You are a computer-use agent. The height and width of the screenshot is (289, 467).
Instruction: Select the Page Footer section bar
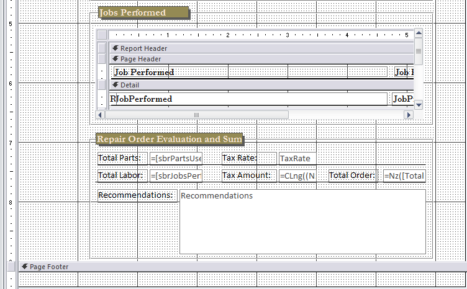point(243,267)
